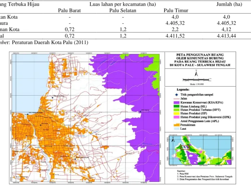This screenshot has height=187, width=251.
Task: Click the 'Palu Selatan' column header
Action: (123, 10)
